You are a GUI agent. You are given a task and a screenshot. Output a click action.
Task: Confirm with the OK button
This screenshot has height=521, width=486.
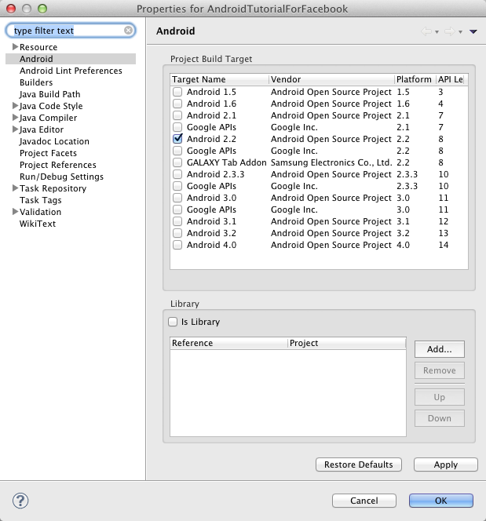tap(441, 501)
